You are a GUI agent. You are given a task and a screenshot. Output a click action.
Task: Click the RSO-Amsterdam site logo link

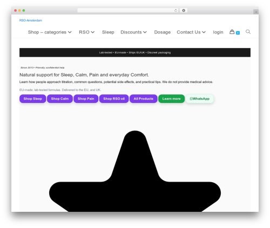31,20
